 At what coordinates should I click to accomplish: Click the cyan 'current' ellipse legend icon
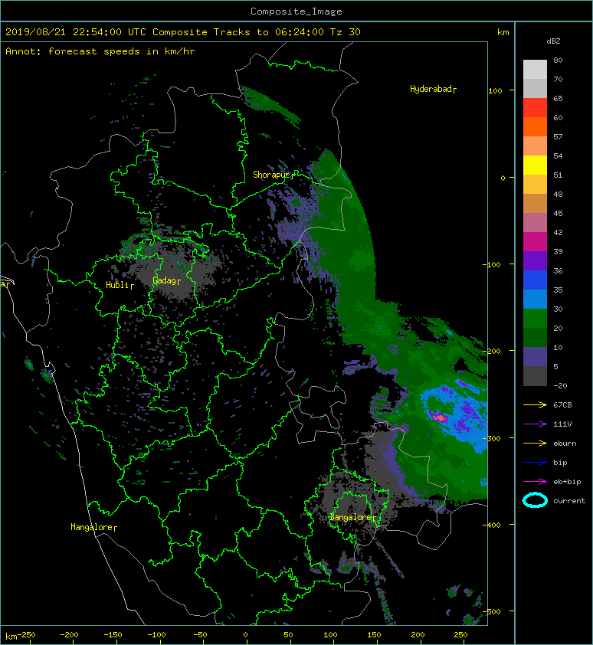point(535,500)
